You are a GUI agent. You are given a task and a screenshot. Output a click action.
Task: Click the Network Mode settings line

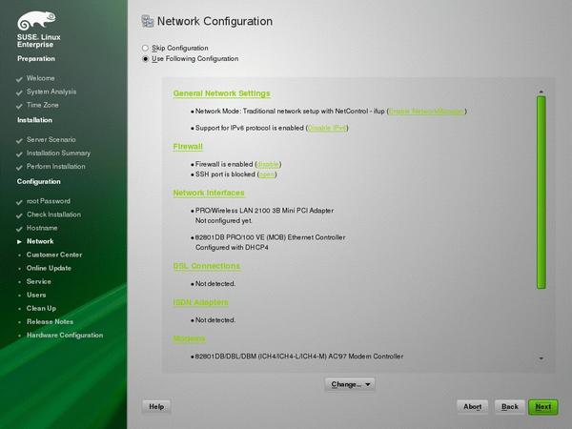331,112
